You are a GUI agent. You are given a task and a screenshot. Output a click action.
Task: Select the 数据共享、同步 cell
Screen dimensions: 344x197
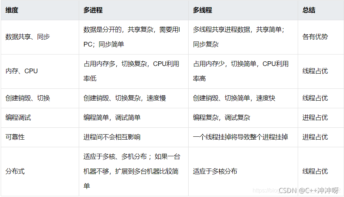(x=40, y=37)
